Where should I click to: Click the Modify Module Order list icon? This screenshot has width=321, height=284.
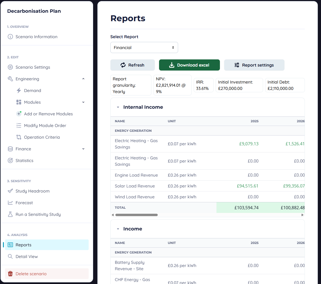(x=19, y=126)
